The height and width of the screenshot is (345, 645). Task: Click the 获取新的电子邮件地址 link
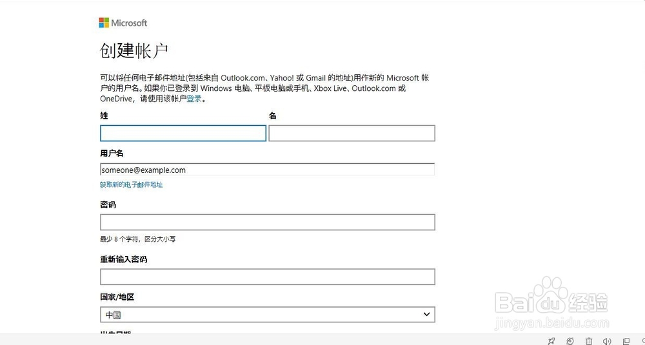point(131,184)
